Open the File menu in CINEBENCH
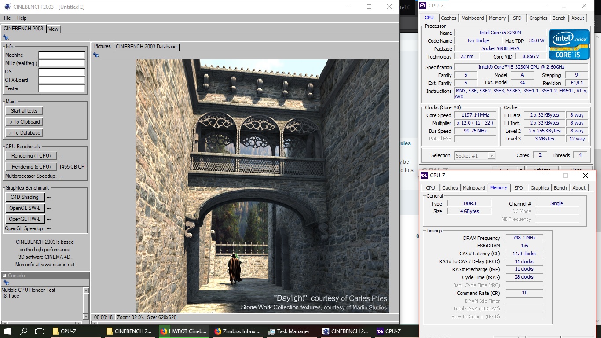The height and width of the screenshot is (338, 601). [x=7, y=18]
